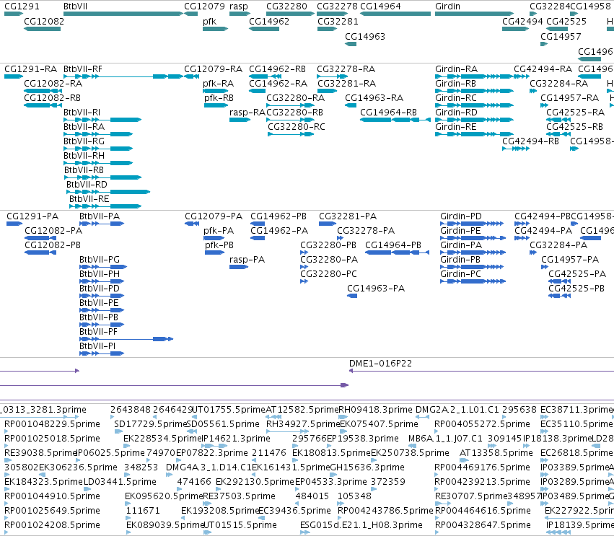Click transcript BtbVII-RG label

coord(84,141)
